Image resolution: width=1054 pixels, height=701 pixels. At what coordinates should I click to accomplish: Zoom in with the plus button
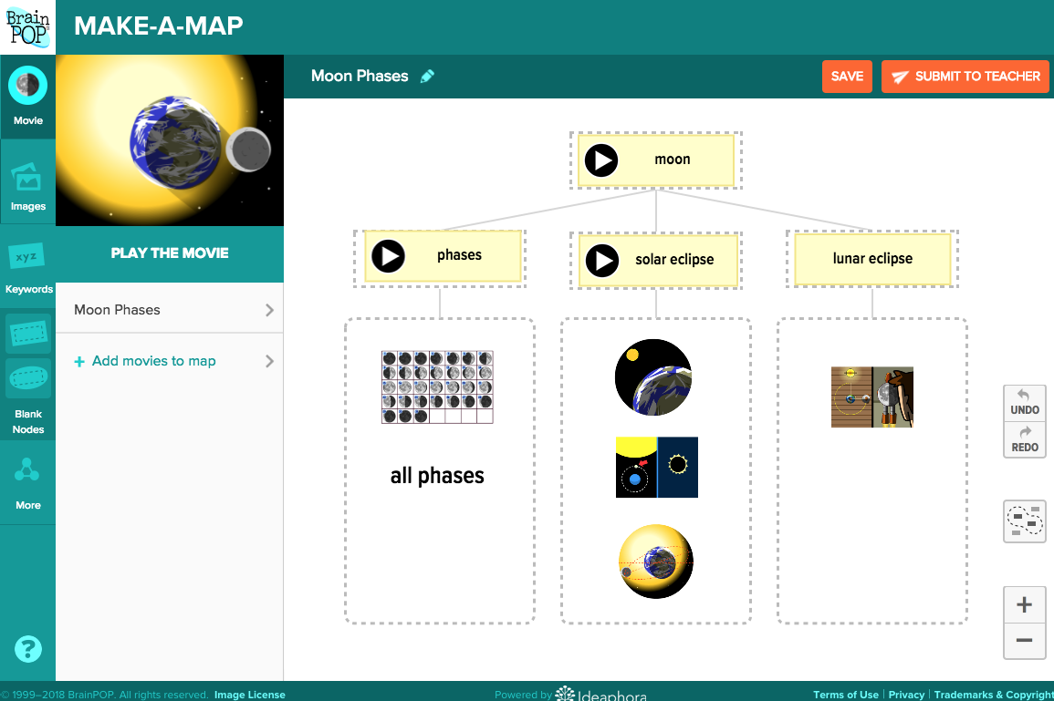1024,604
